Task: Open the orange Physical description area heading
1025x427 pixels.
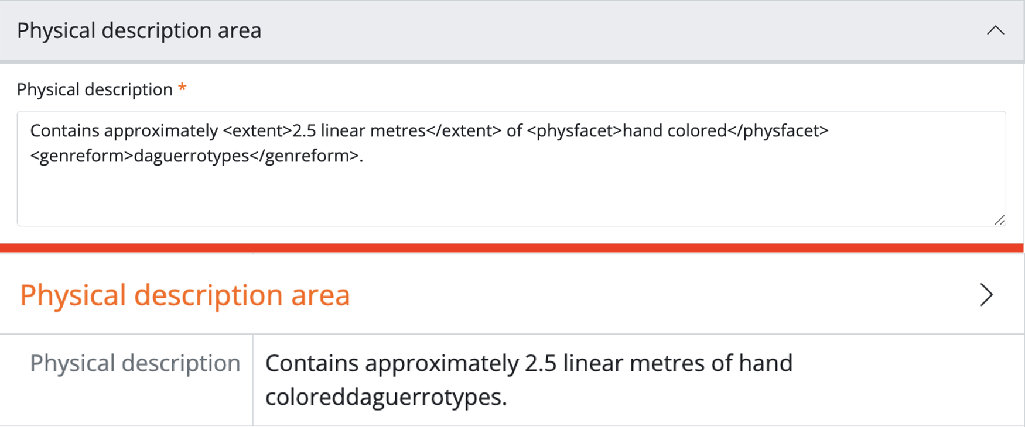Action: tap(184, 295)
